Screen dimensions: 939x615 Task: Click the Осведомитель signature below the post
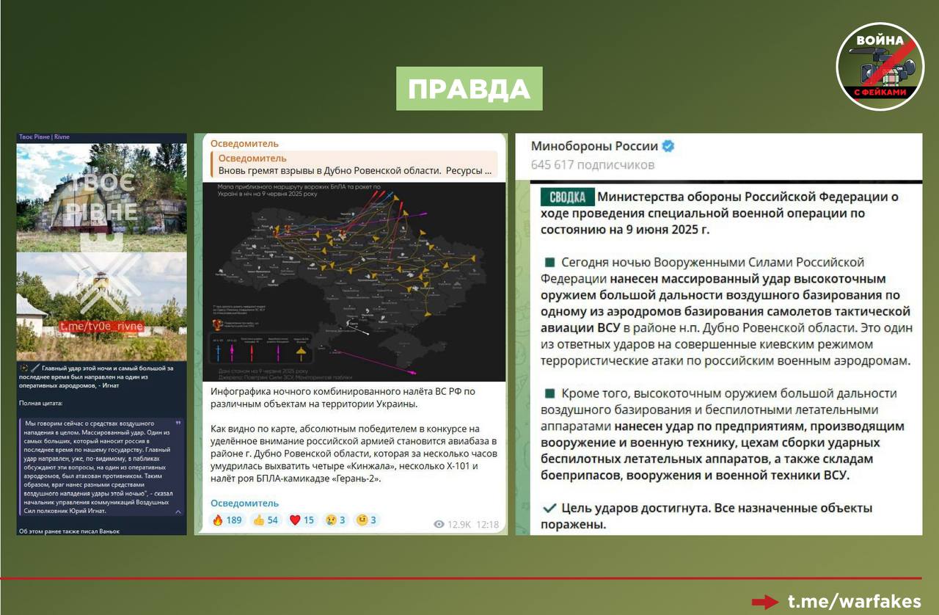244,503
